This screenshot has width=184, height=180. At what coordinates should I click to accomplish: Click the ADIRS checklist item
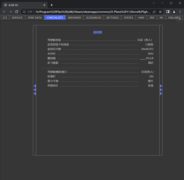[51, 54]
